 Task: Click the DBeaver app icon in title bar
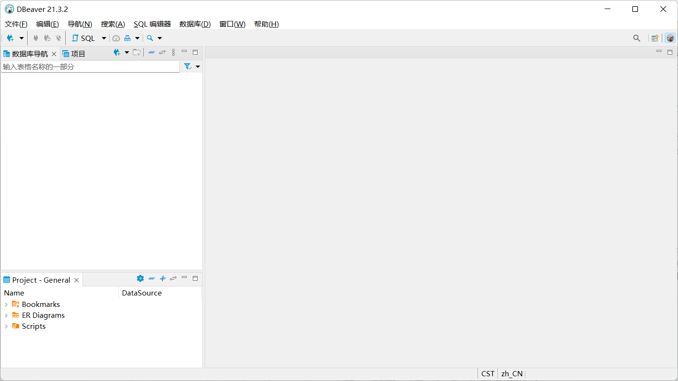tap(10, 9)
